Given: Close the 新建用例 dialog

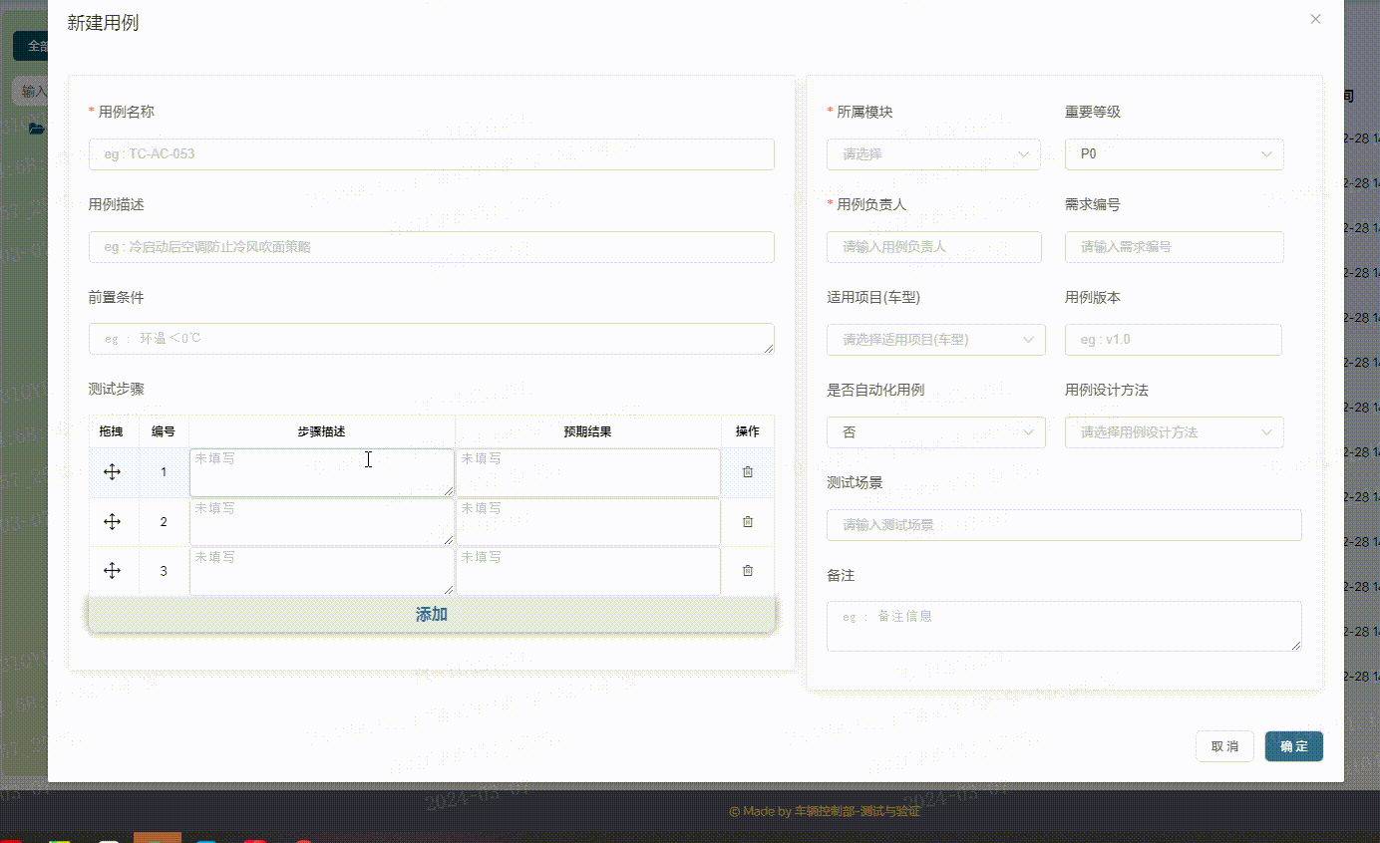Looking at the screenshot, I should click(x=1315, y=18).
